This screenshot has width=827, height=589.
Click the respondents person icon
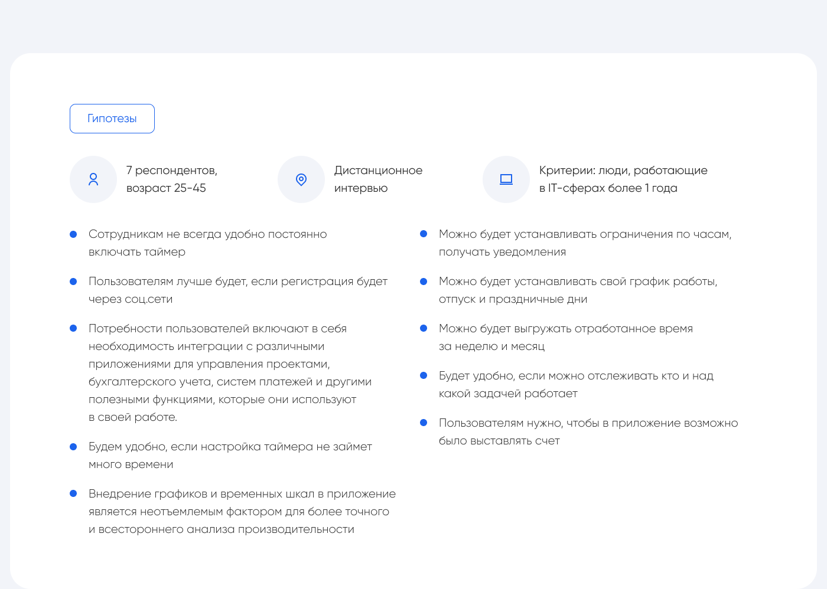[93, 179]
